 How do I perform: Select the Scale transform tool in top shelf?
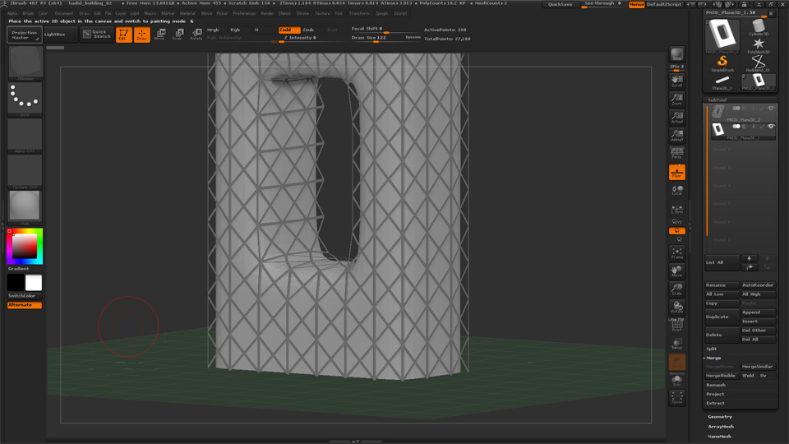coord(178,35)
